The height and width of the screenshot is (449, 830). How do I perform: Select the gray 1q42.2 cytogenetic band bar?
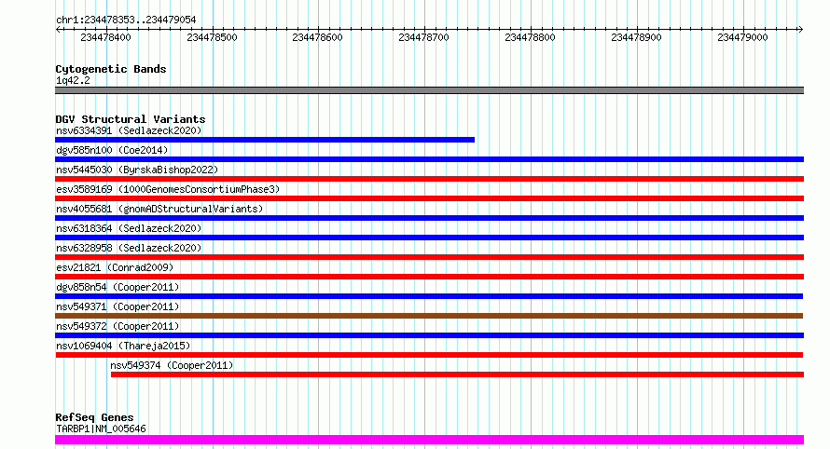pyautogui.click(x=429, y=90)
